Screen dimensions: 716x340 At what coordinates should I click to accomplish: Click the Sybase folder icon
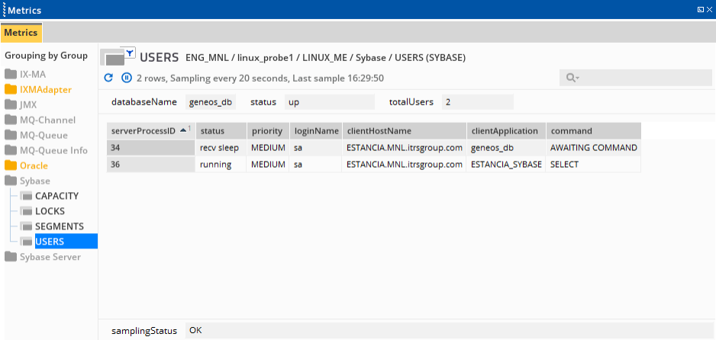pos(11,181)
